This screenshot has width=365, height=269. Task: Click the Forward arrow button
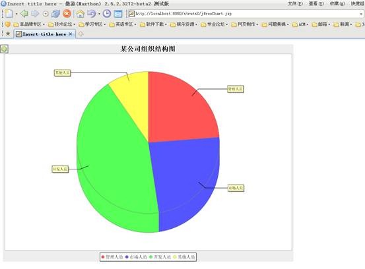35,14
